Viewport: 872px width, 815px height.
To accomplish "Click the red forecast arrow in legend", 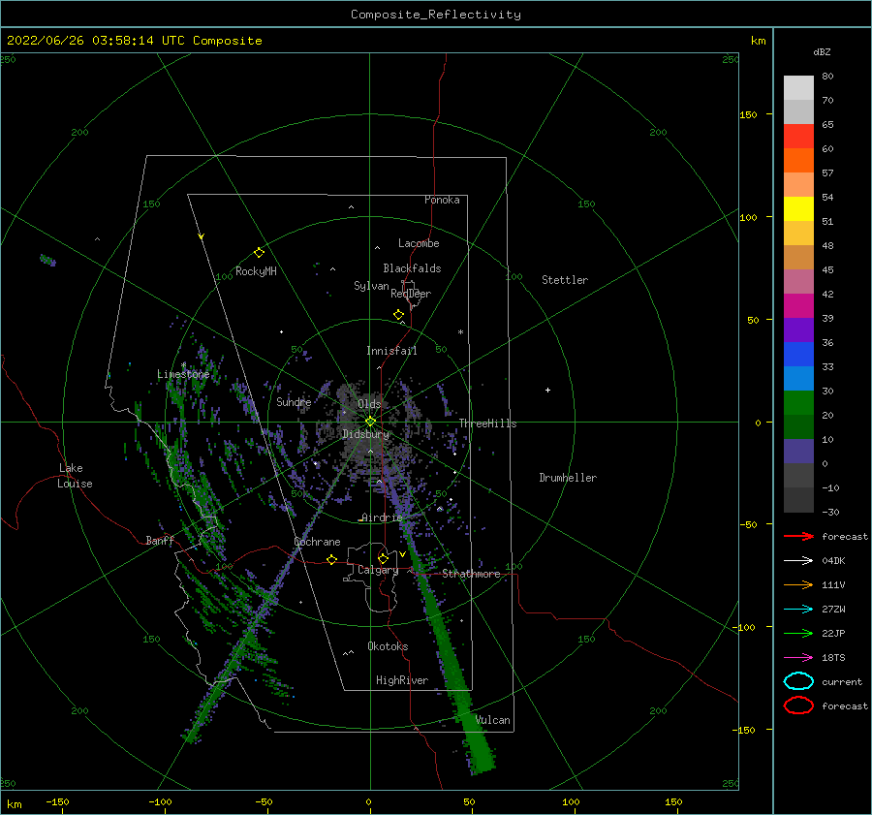I will [798, 536].
